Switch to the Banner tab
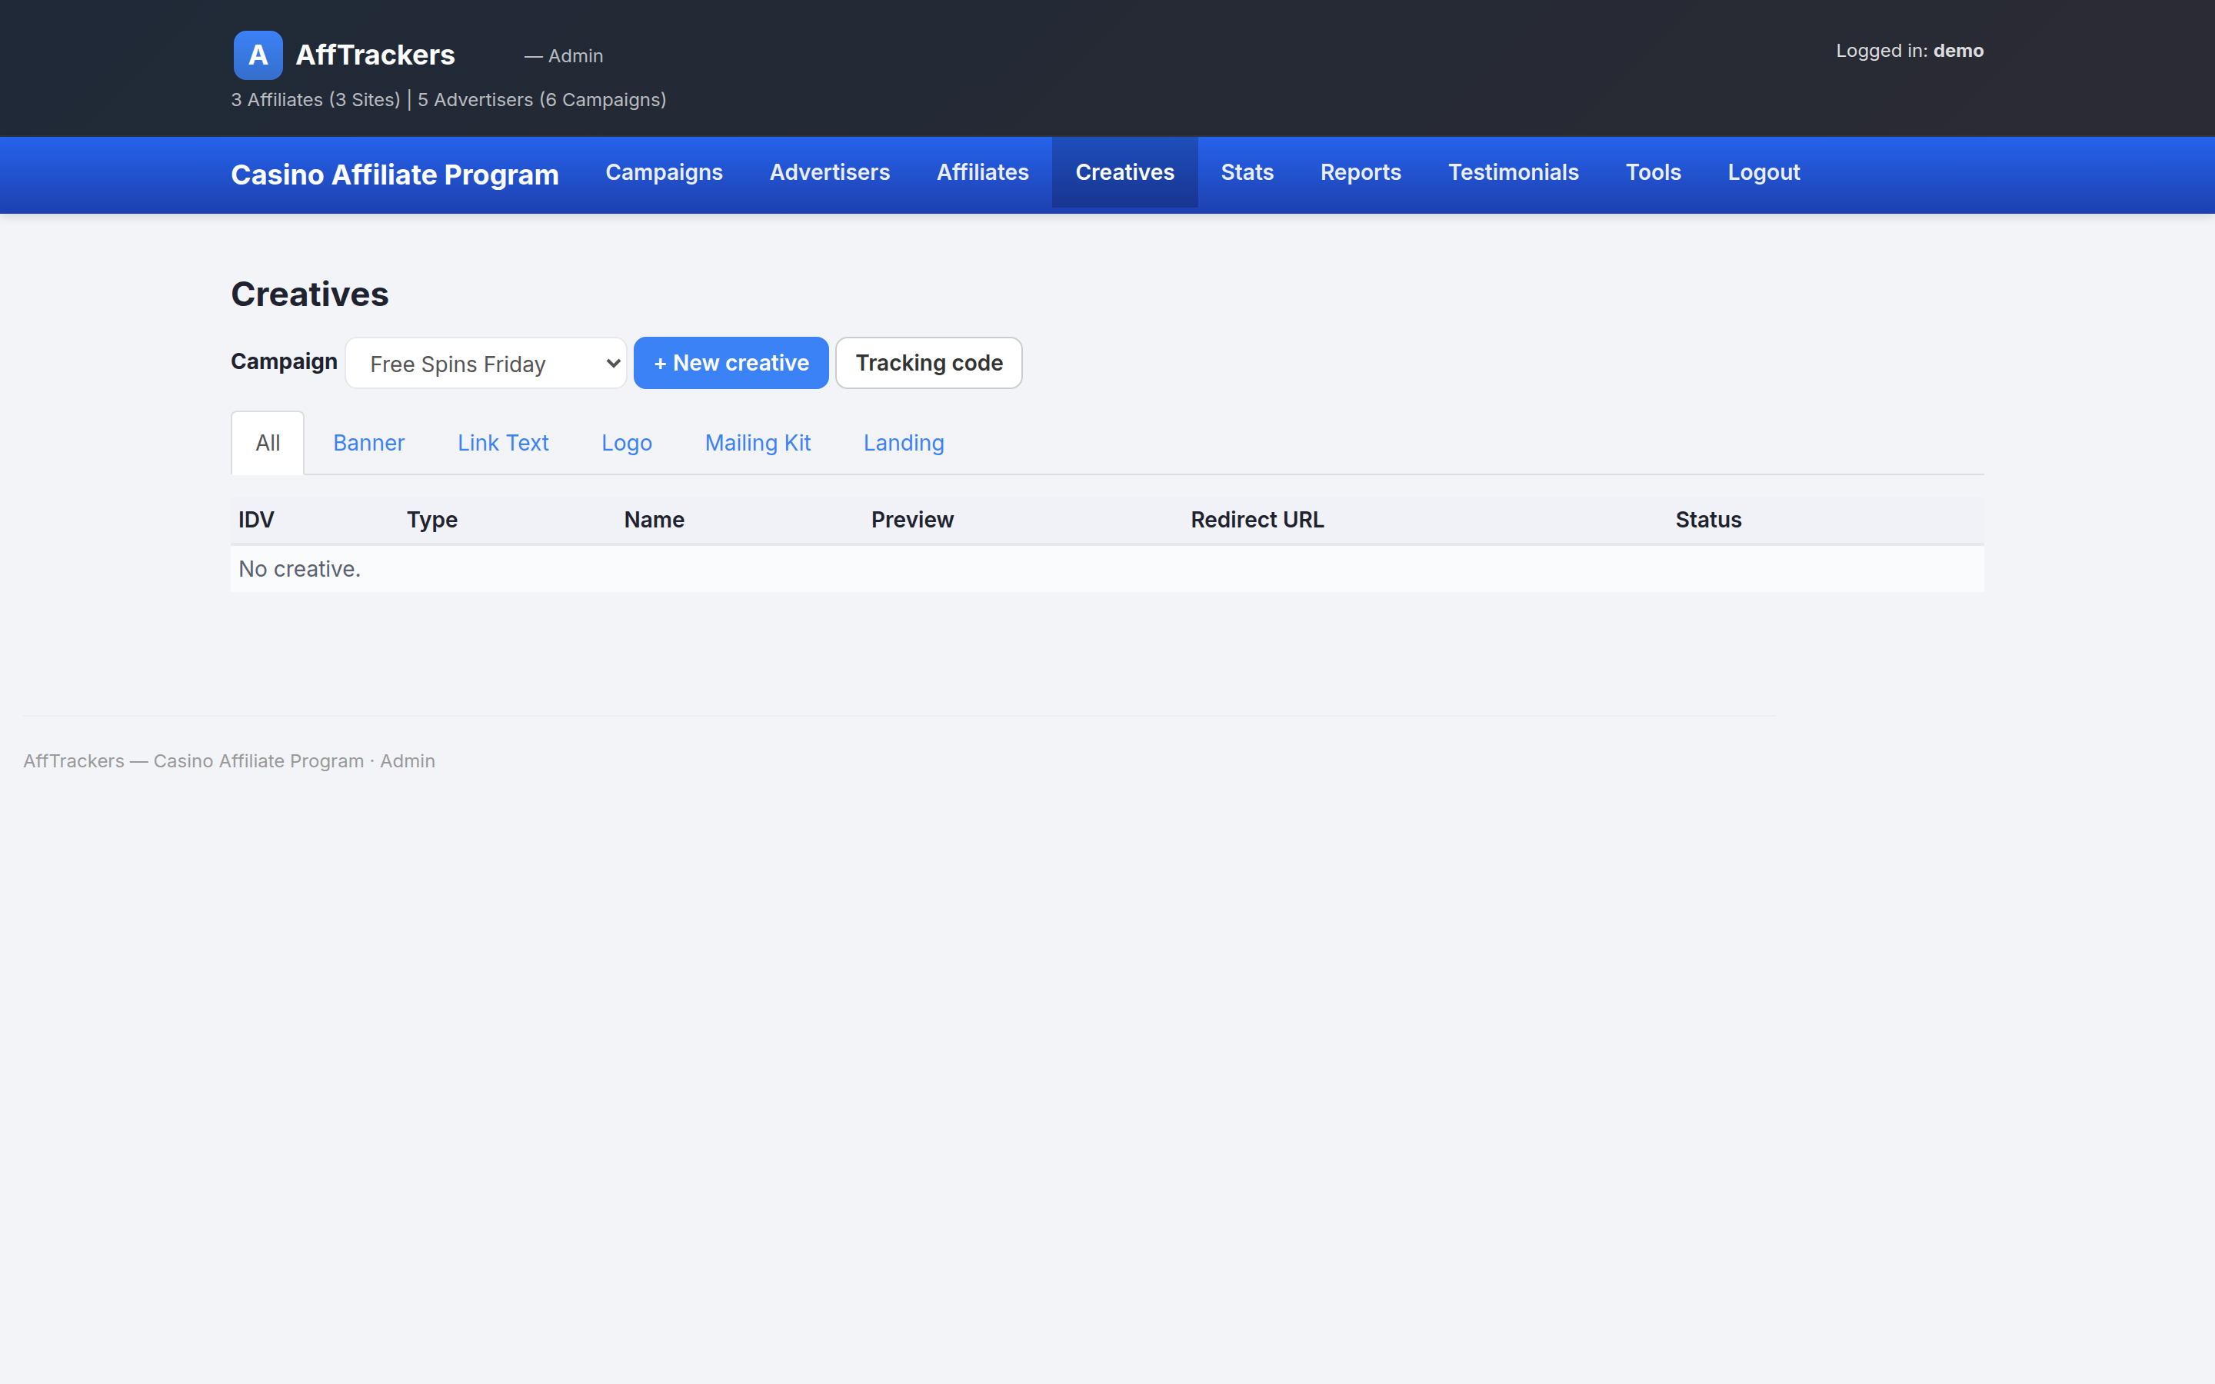Viewport: 2215px width, 1384px height. click(x=369, y=443)
